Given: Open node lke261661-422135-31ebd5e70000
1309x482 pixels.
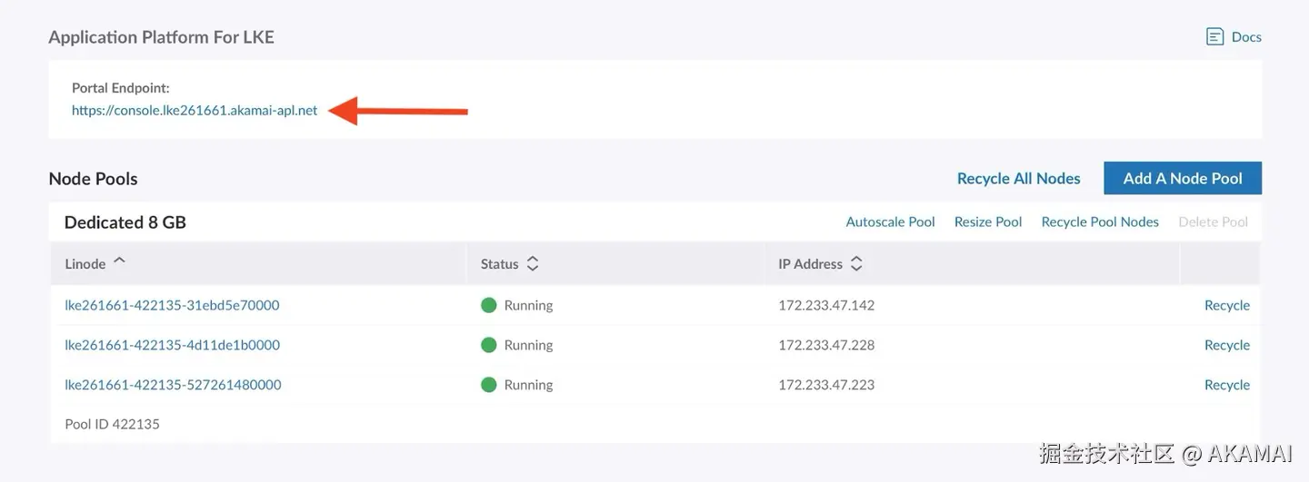Looking at the screenshot, I should click(172, 305).
